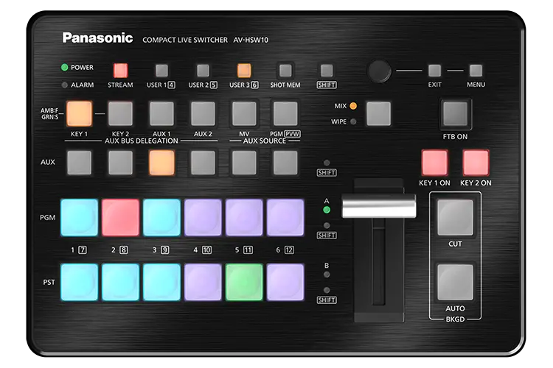553x368 pixels.
Task: Select PST source 4 purple button
Action: tap(203, 282)
